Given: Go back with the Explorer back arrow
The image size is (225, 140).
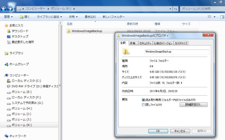Looking at the screenshot, I should click(4, 9).
